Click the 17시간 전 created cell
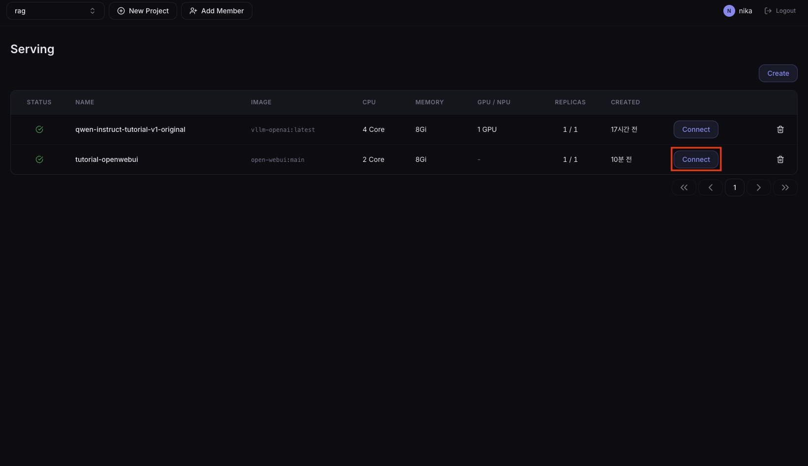Image resolution: width=808 pixels, height=466 pixels. [x=624, y=129]
